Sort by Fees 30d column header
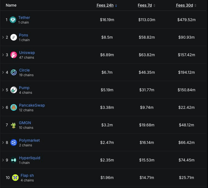This screenshot has width=208, height=188. tap(184, 5)
